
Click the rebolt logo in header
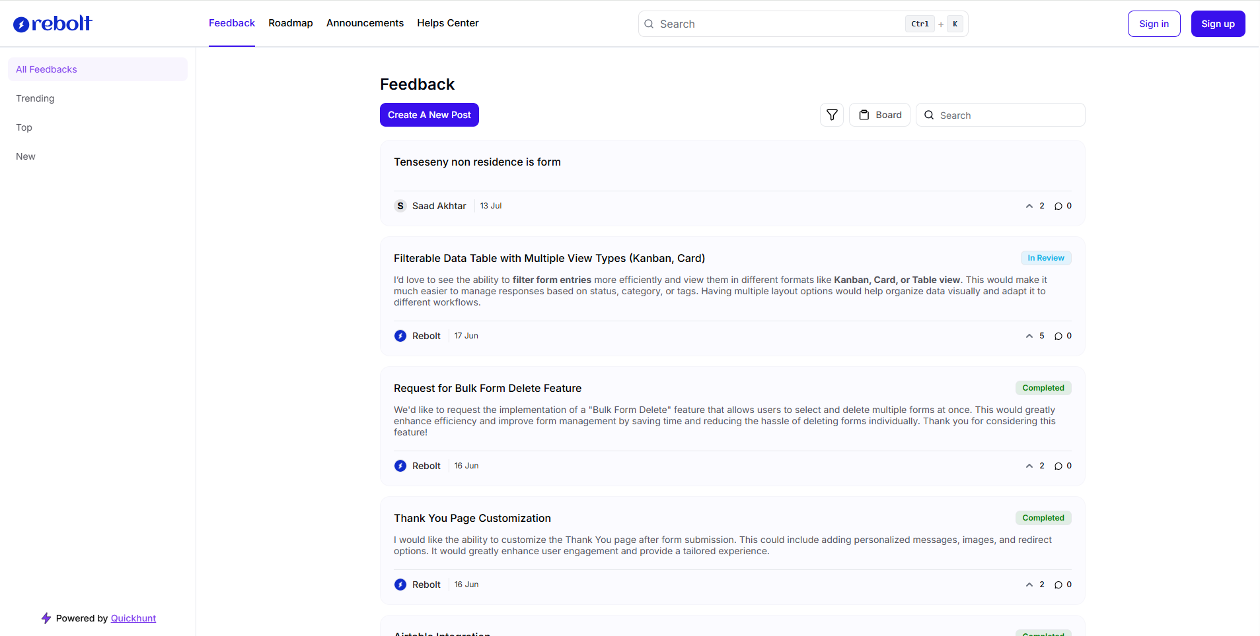(x=53, y=24)
